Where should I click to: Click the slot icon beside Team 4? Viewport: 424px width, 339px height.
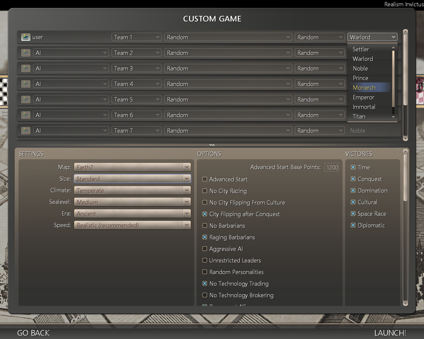coord(26,84)
